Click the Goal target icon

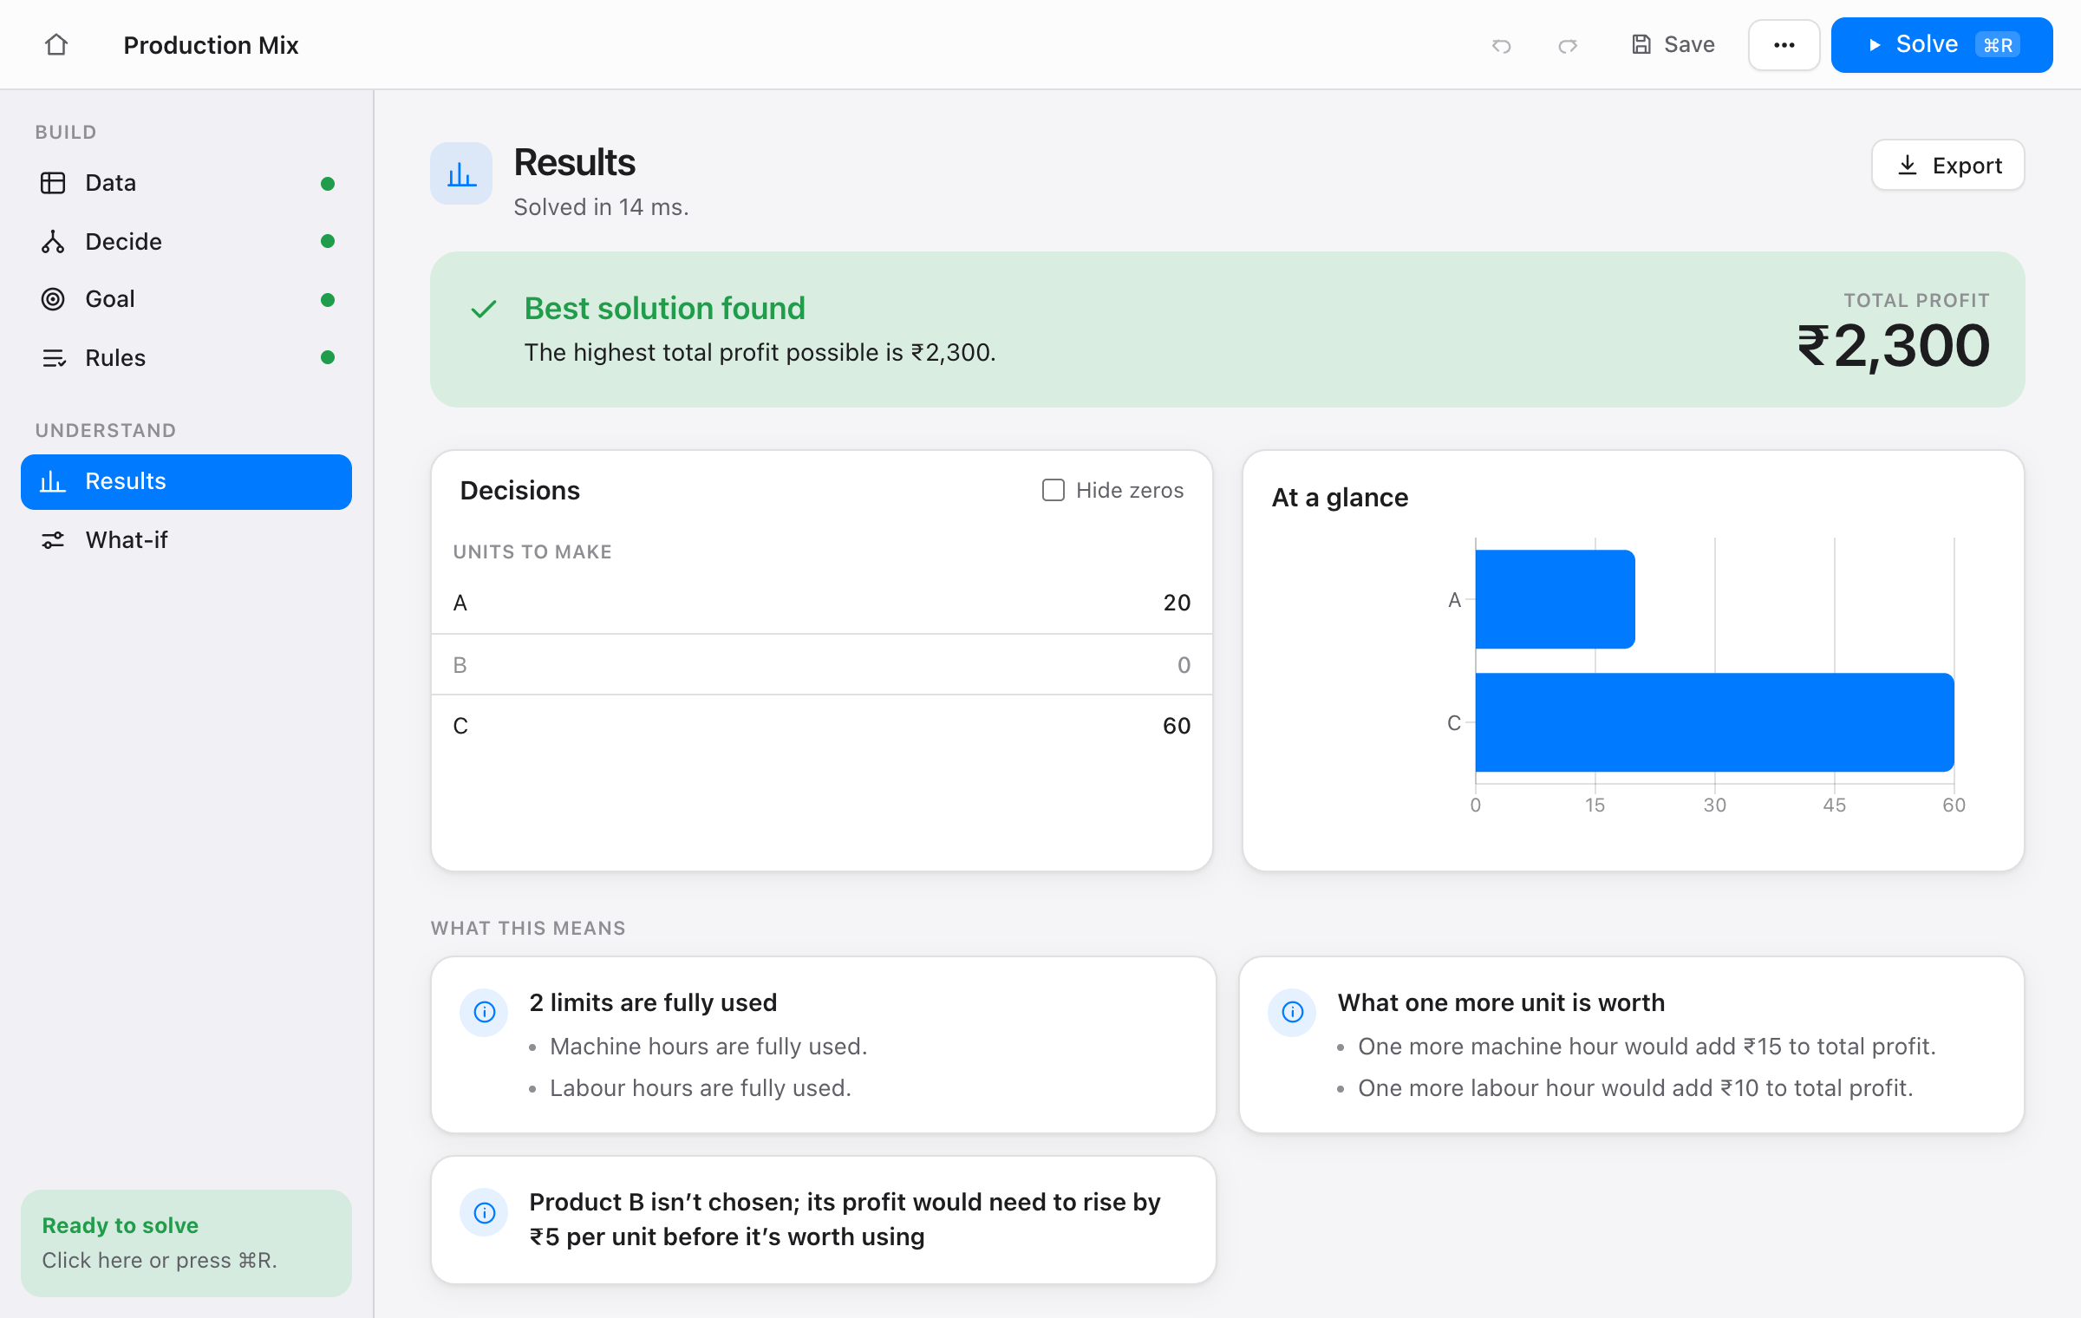click(53, 299)
